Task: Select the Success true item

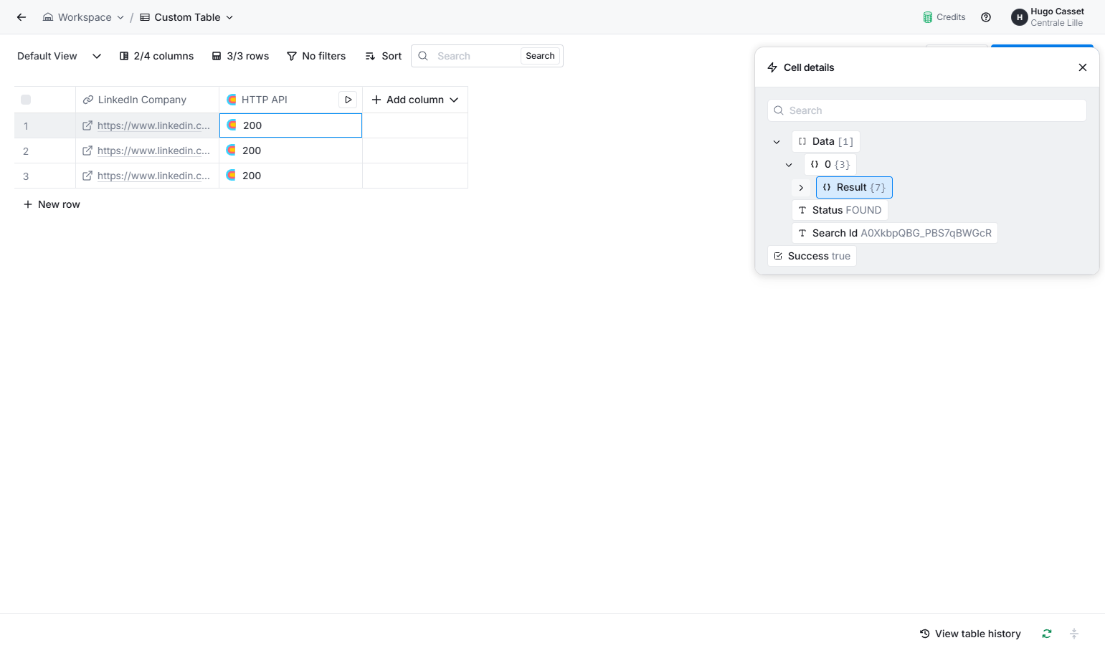Action: (x=812, y=256)
